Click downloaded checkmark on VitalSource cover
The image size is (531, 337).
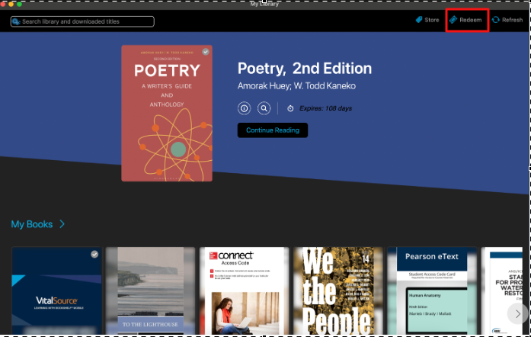94,255
